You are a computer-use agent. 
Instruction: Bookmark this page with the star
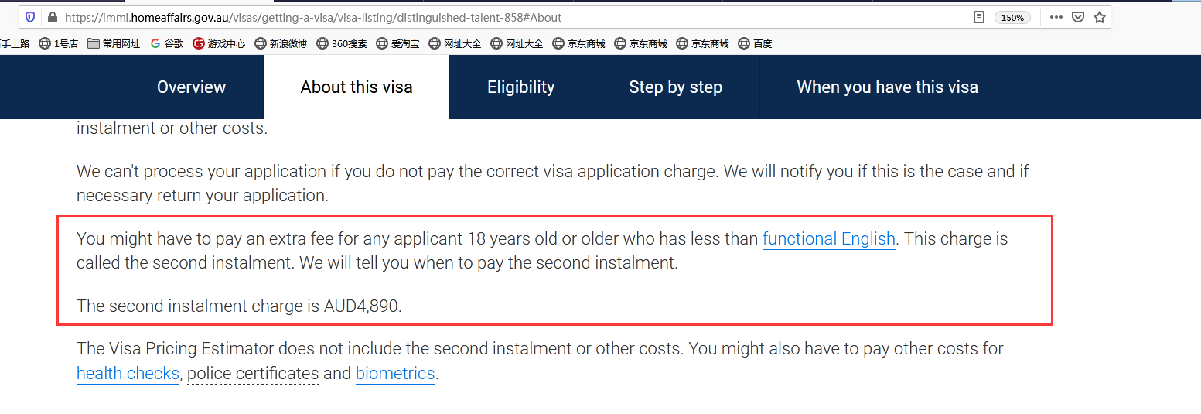[x=1100, y=17]
